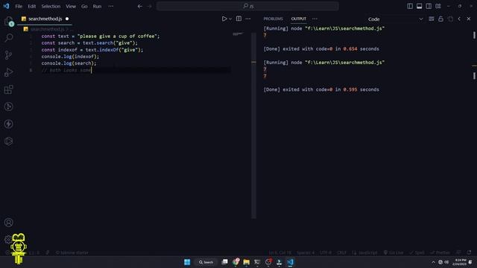Switch to the PROBLEMS tab
The height and width of the screenshot is (268, 477).
click(x=274, y=19)
